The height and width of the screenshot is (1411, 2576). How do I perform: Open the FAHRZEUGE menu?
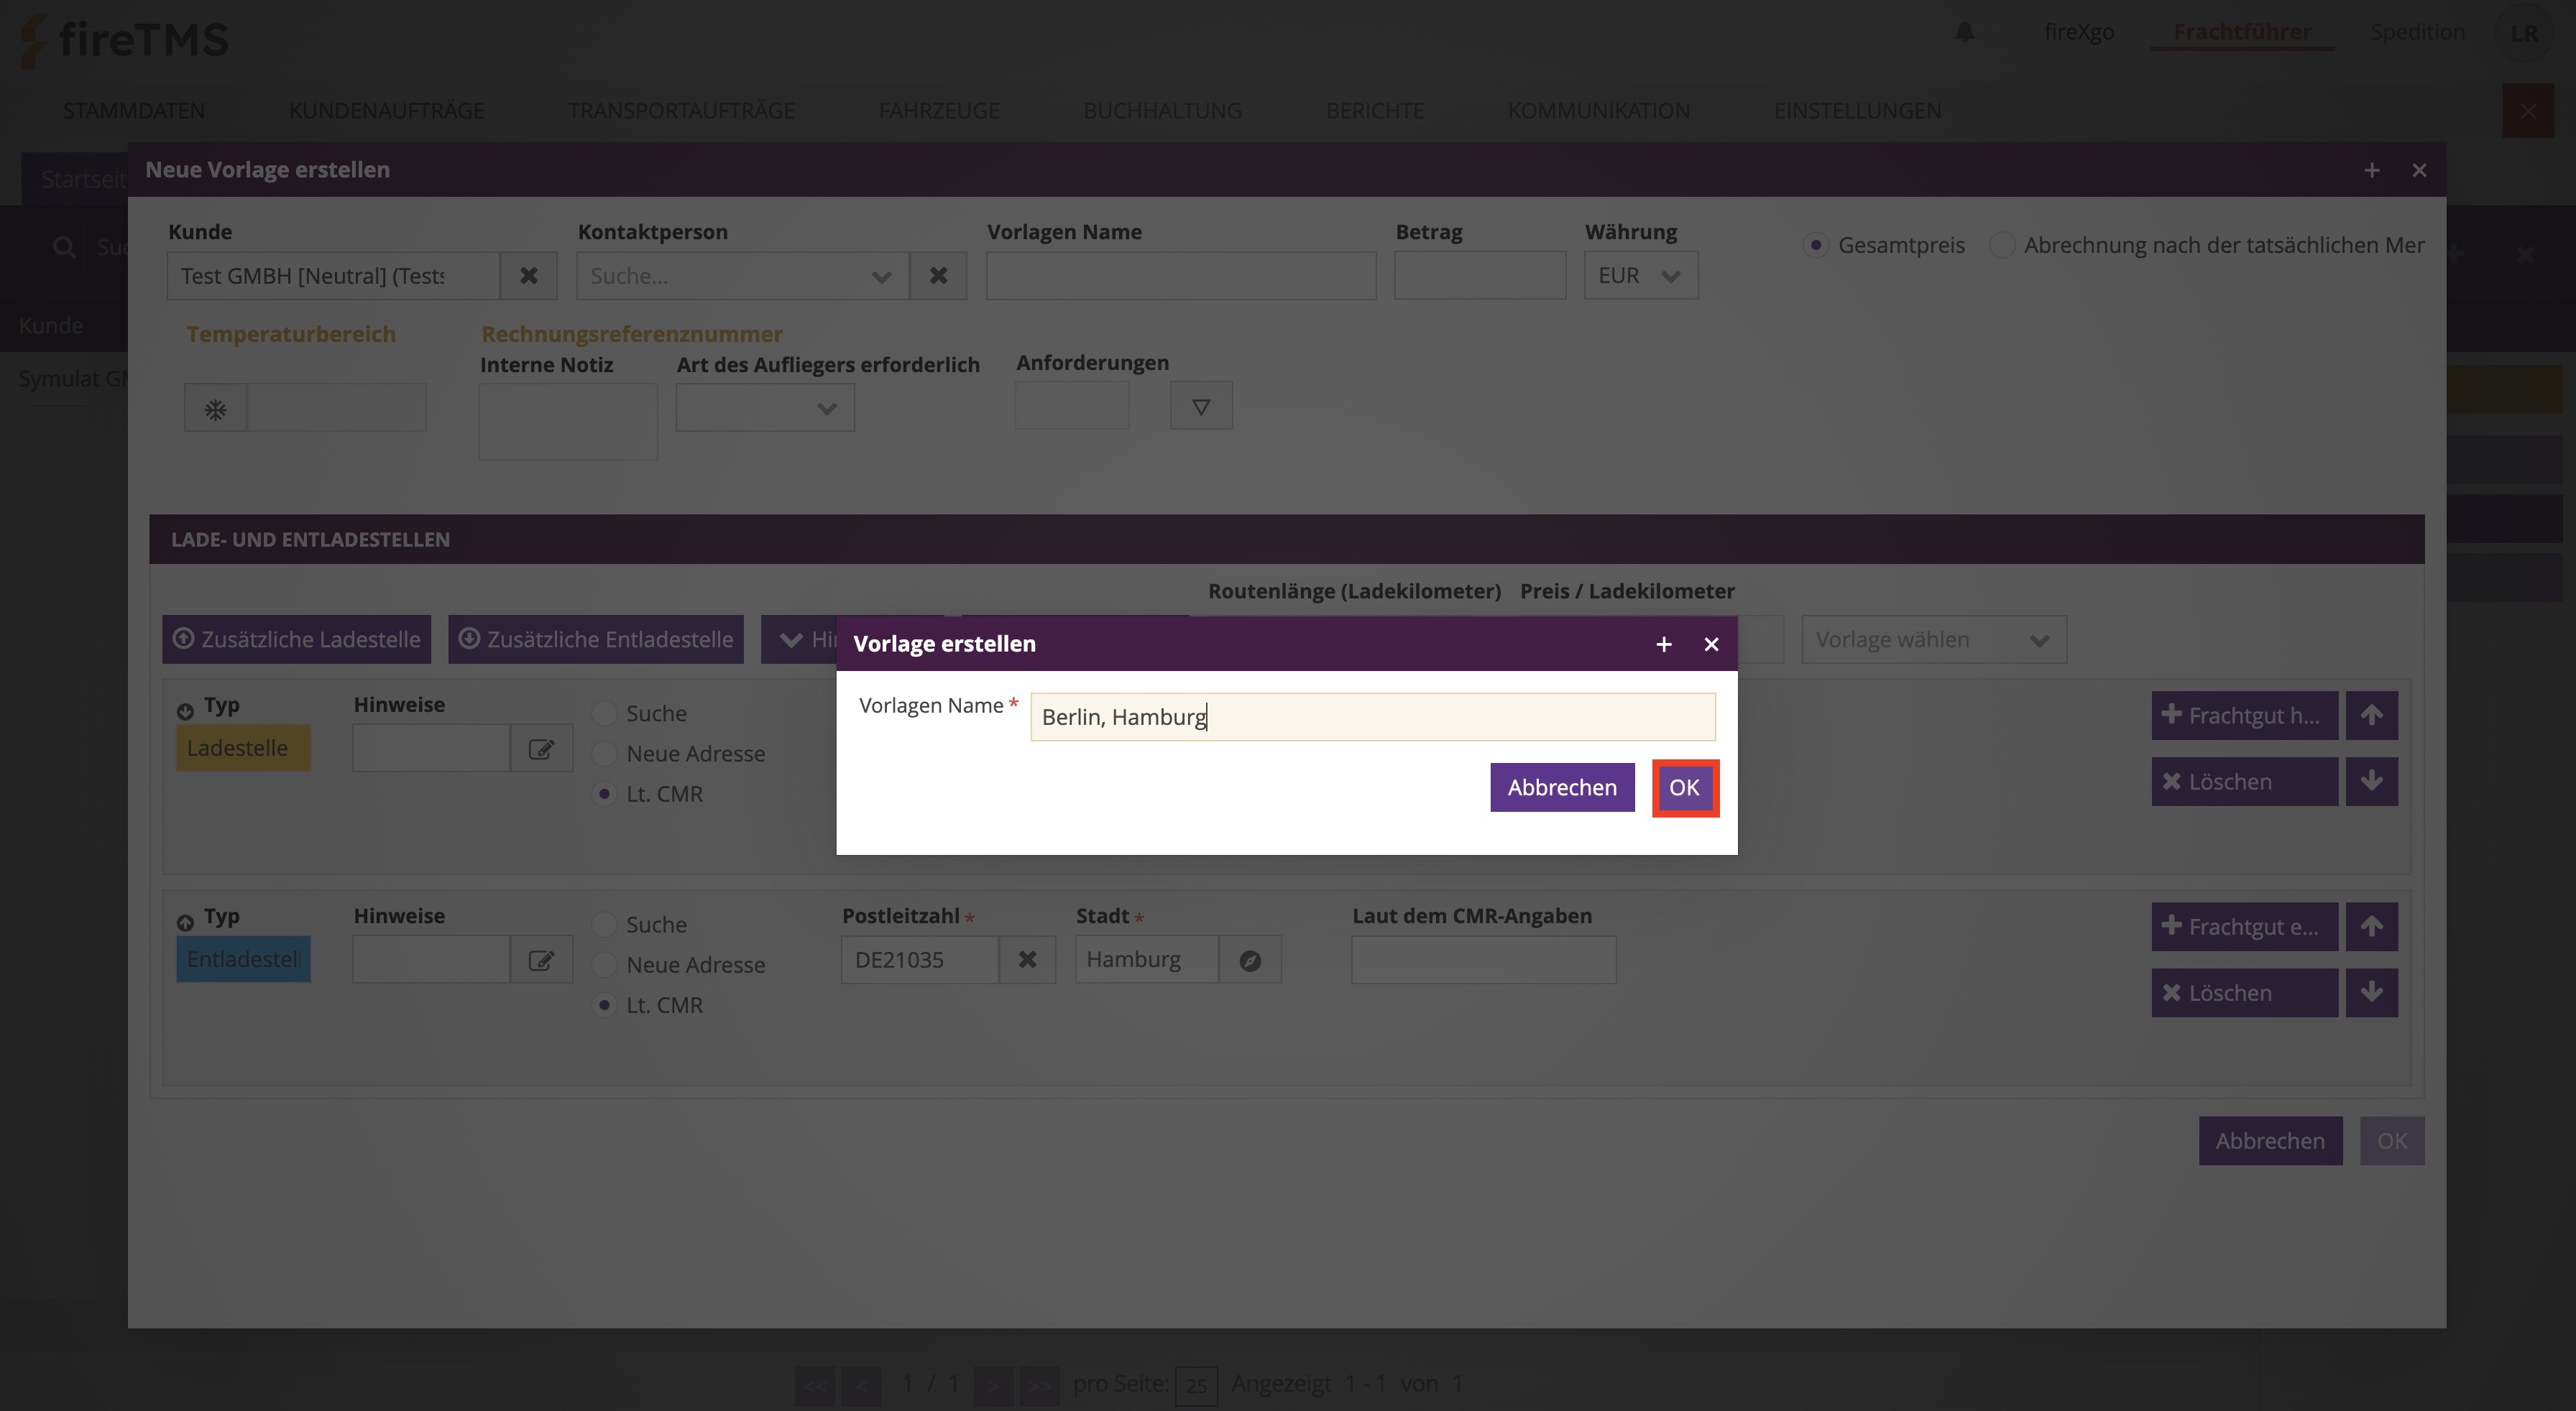pos(939,111)
